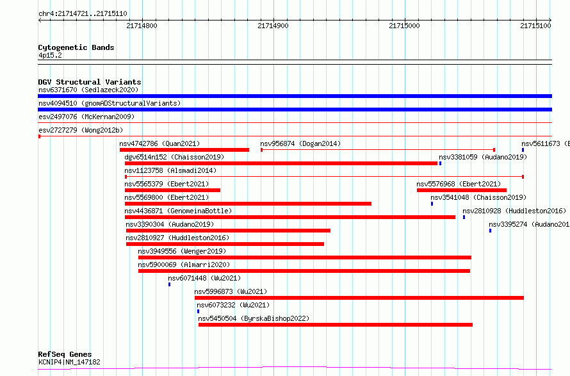The width and height of the screenshot is (570, 376).
Task: Click the red bar under nsv5900069
Action: click(x=304, y=271)
